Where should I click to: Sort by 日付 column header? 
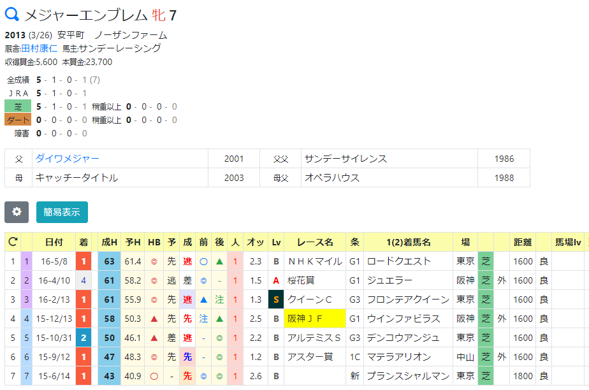[x=54, y=242]
